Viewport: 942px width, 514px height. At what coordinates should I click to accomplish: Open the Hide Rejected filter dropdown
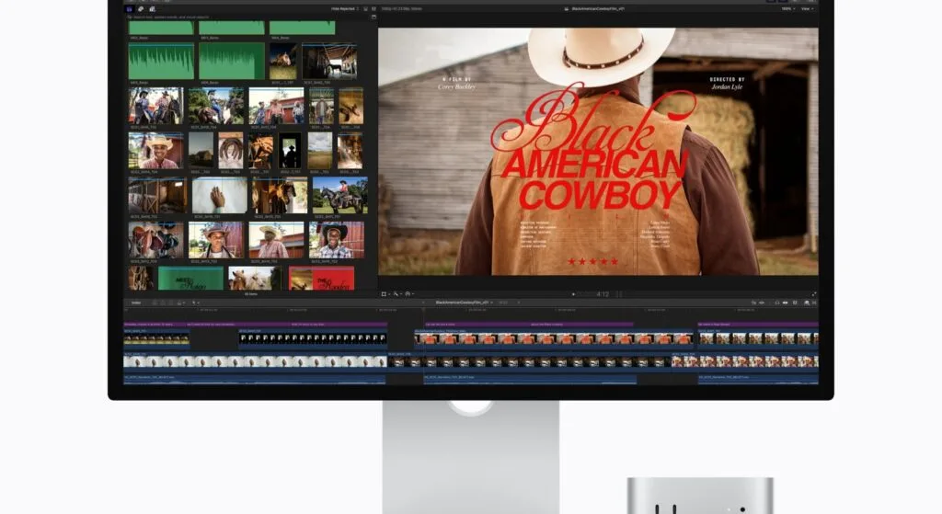click(345, 9)
